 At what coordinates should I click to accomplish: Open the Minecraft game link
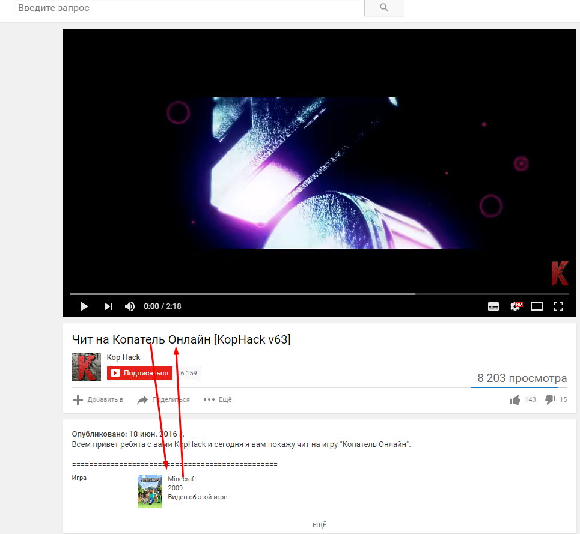(182, 479)
